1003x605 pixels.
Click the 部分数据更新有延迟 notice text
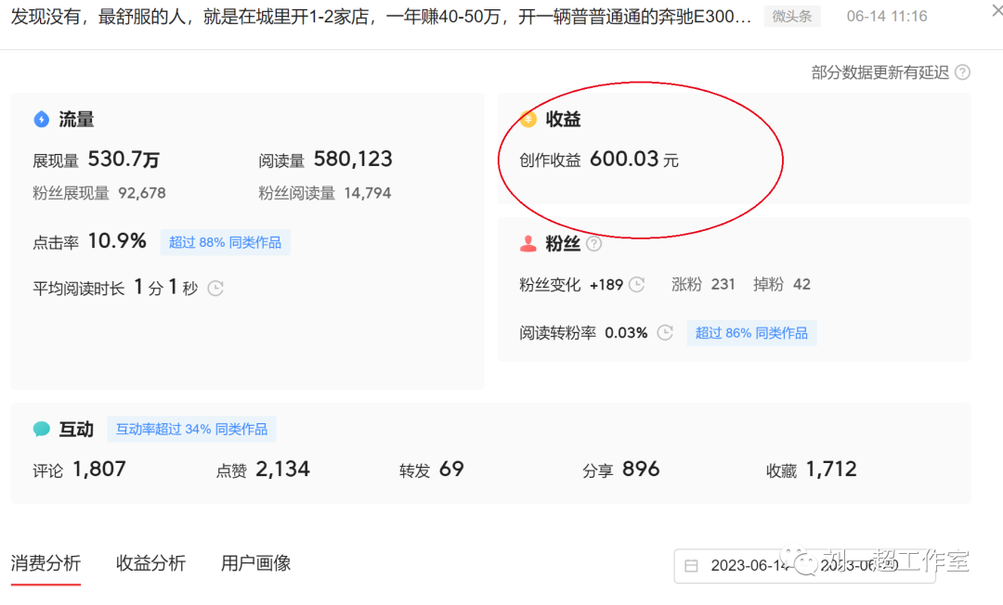coord(880,72)
